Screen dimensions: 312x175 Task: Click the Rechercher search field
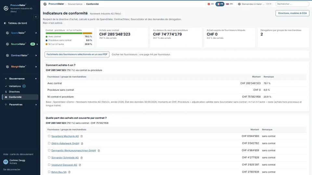pyautogui.click(x=292, y=4)
